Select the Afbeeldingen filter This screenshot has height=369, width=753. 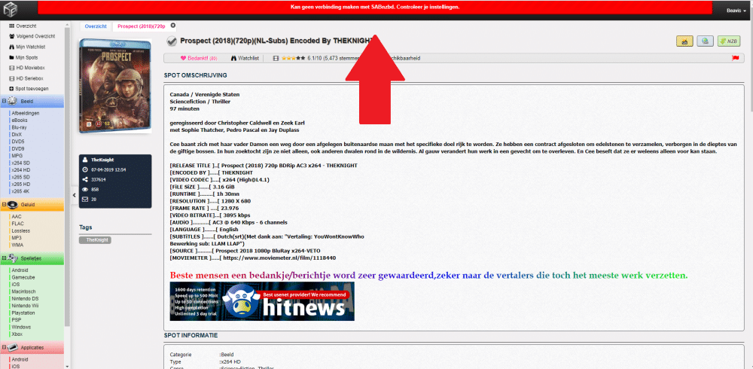26,114
